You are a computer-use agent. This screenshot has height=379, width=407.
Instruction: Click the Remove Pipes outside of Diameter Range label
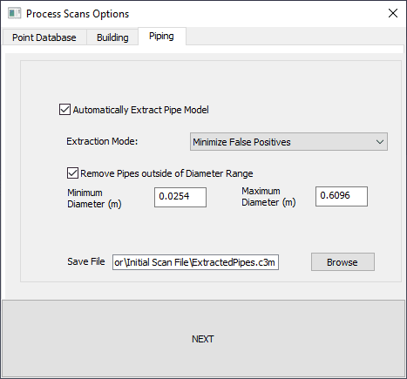[166, 173]
